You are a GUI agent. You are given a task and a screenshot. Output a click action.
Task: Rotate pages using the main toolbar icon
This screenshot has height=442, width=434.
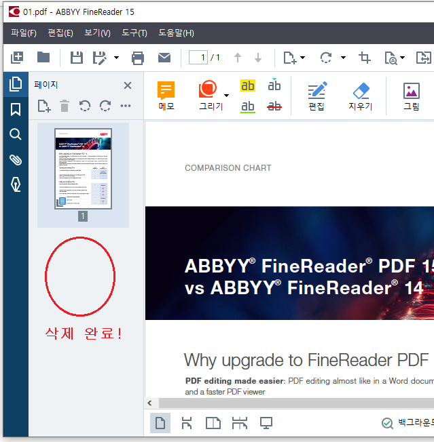pos(326,58)
